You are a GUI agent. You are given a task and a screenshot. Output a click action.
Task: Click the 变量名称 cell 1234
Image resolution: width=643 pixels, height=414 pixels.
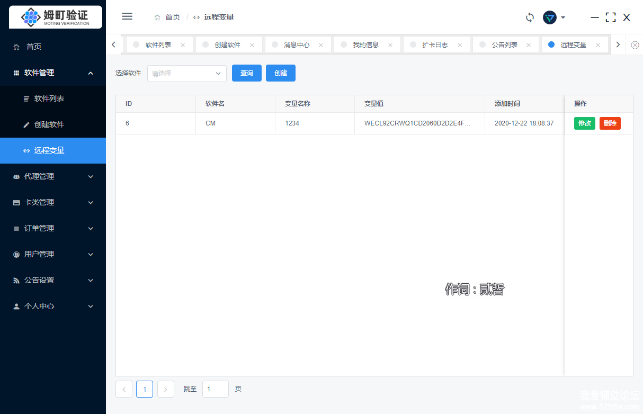[x=315, y=123]
